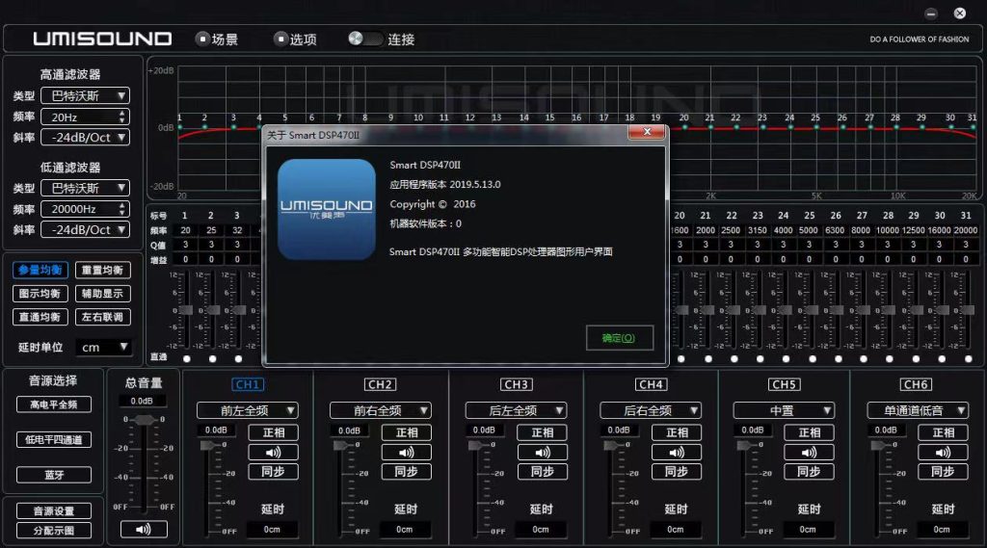Toggle CH2 phase 正相 button

[407, 432]
